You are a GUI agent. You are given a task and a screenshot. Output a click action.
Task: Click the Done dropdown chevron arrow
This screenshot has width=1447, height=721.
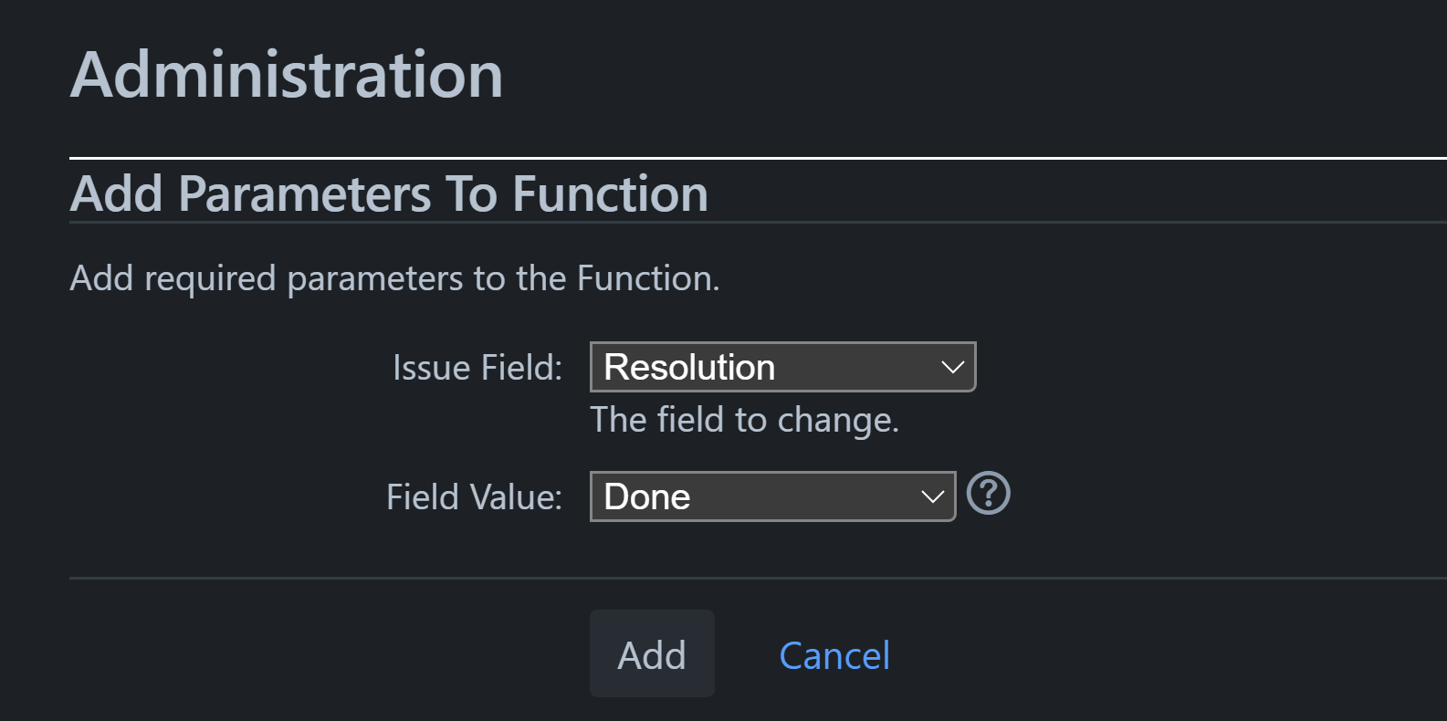[932, 496]
